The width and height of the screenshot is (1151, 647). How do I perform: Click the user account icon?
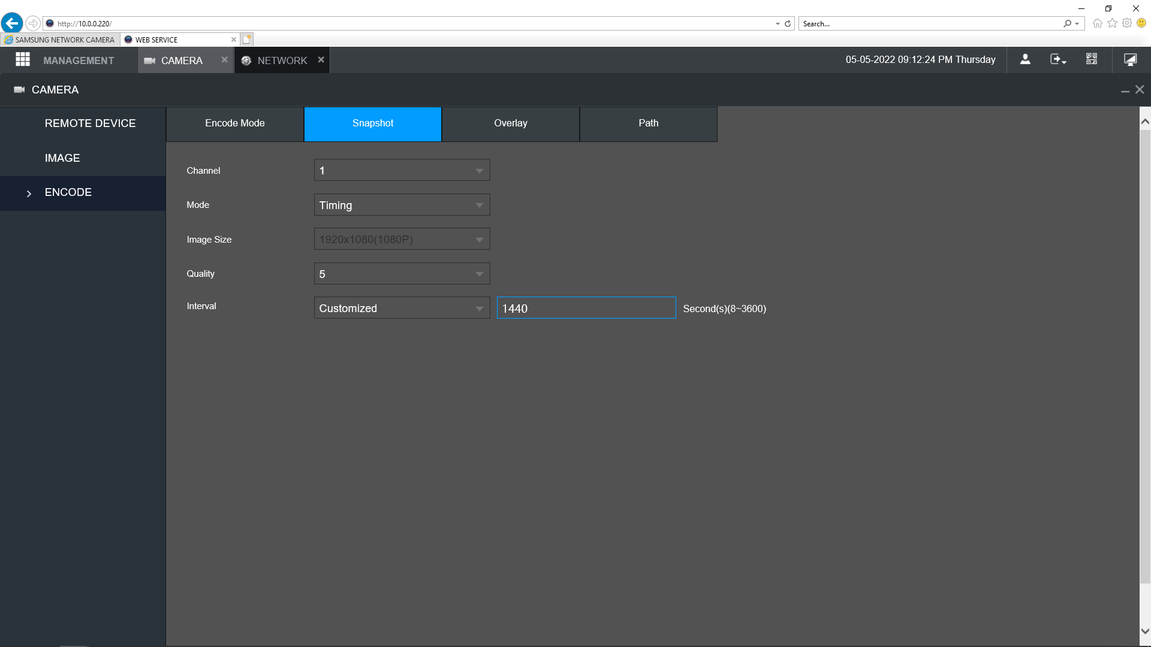pos(1025,59)
